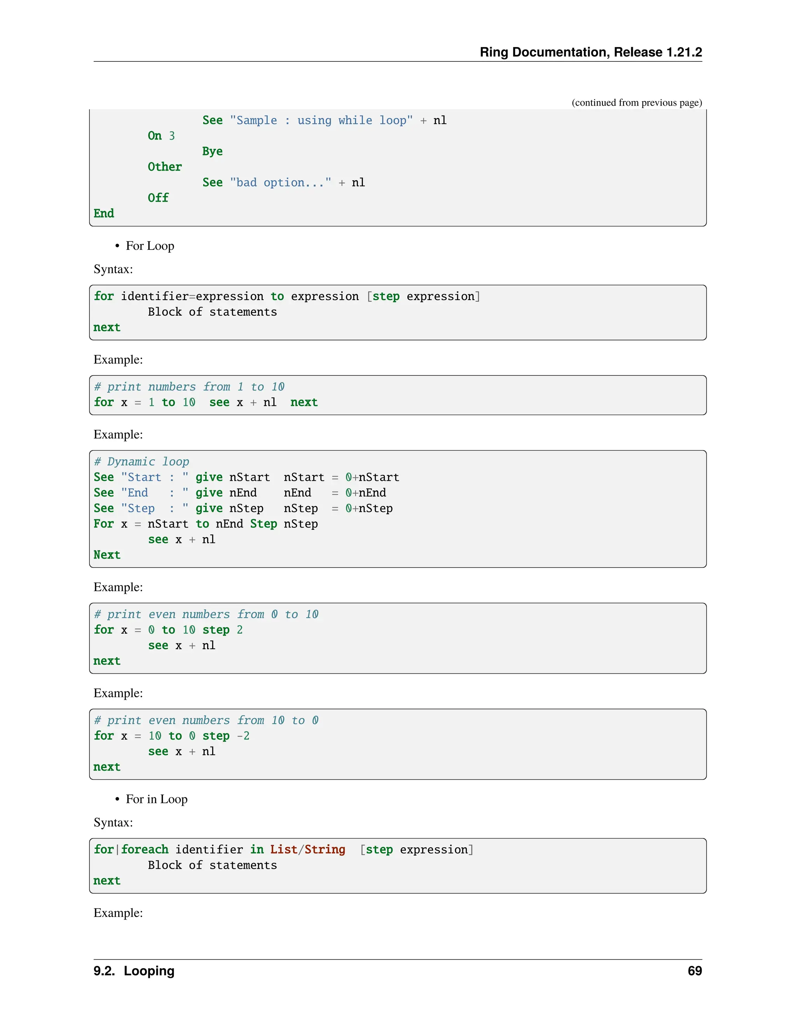796x1030 pixels.
Task: Click the 'Bye' keyword in code
Action: 212,151
